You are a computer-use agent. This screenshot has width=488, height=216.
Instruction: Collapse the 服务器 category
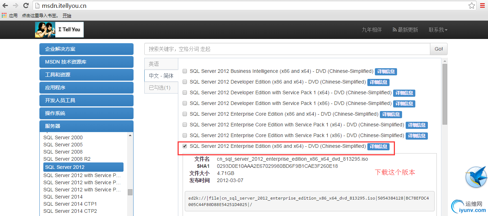point(86,126)
